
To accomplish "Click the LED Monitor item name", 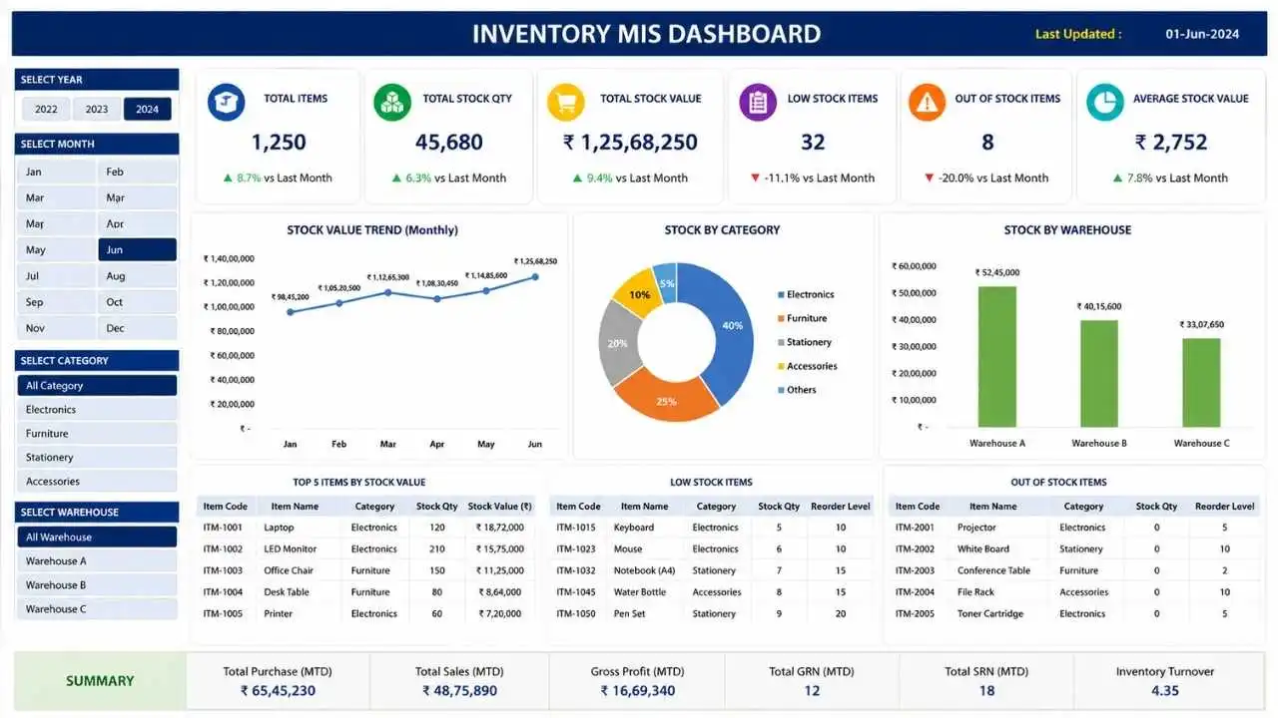I will (x=291, y=549).
